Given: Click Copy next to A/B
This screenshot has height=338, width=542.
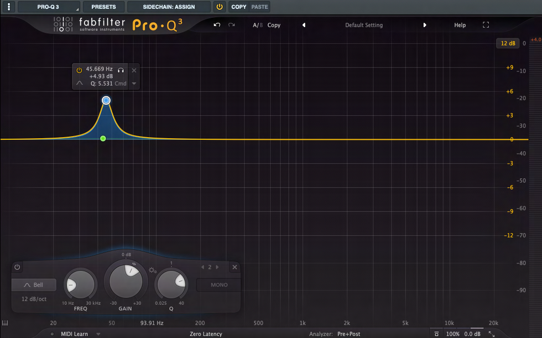Looking at the screenshot, I should 274,25.
